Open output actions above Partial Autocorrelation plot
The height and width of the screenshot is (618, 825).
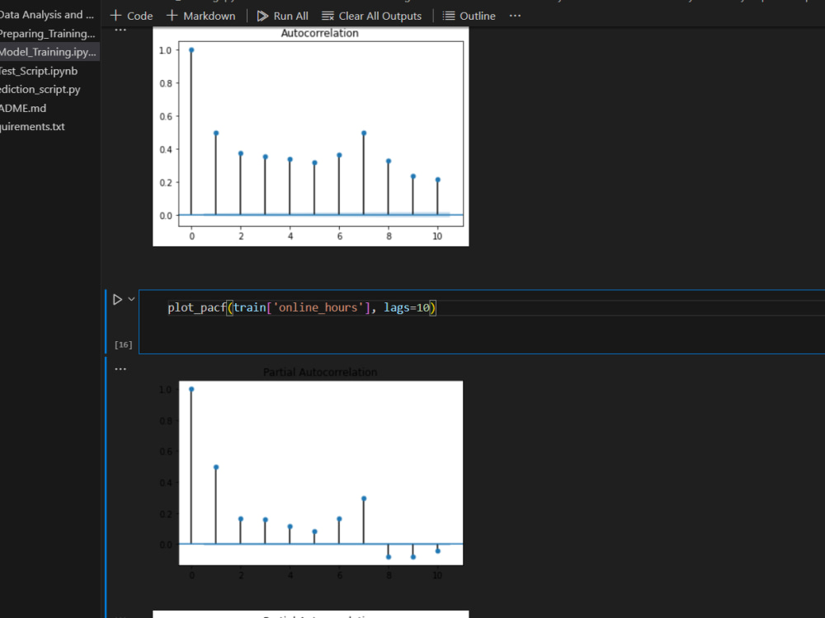click(120, 369)
